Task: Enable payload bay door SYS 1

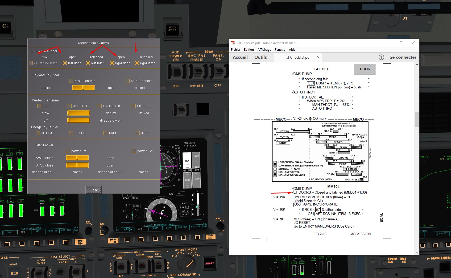Action: pos(71,81)
